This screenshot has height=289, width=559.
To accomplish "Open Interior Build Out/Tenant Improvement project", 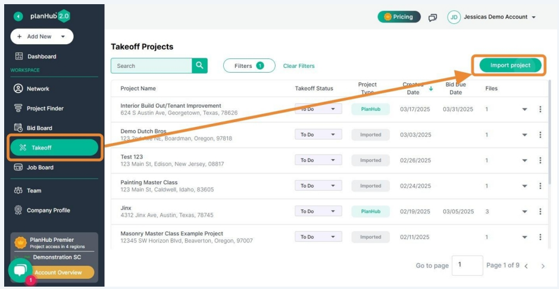I will [171, 105].
